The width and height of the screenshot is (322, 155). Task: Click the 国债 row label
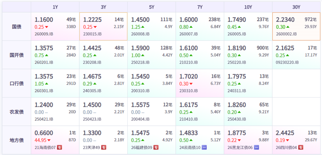(16, 27)
